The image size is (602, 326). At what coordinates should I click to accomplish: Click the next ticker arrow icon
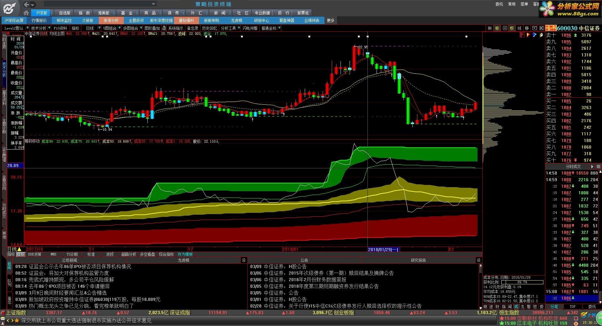click(x=12, y=321)
